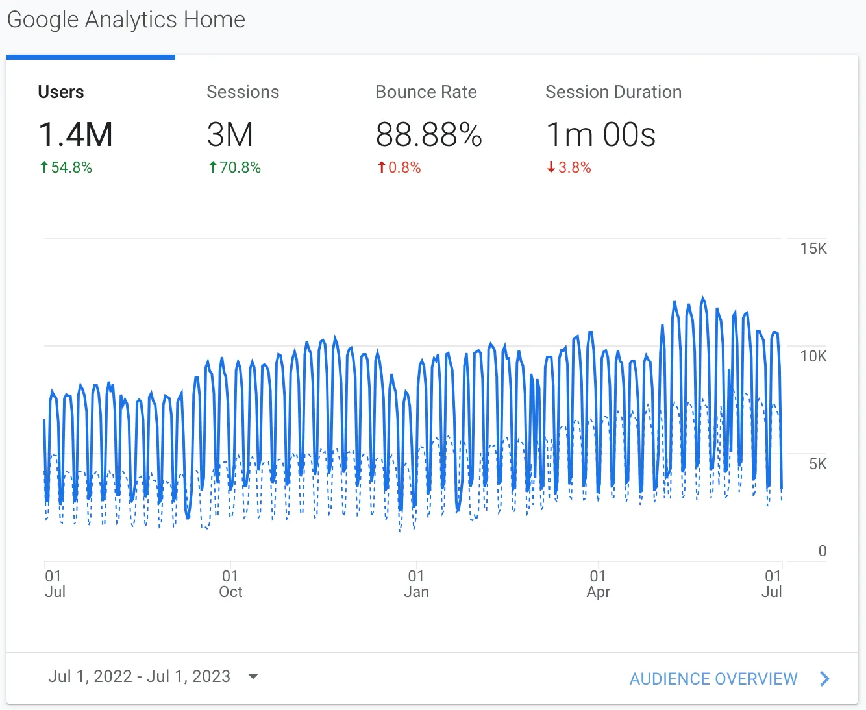Click the red down arrow under Session Duration
This screenshot has height=710, width=866.
click(x=551, y=167)
